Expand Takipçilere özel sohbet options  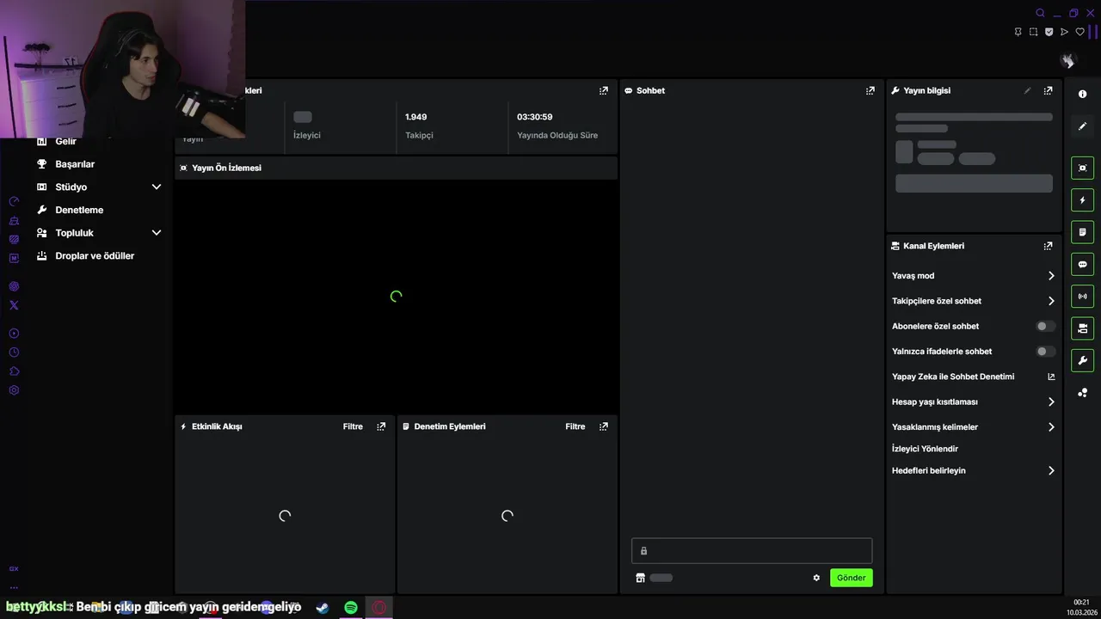pos(1051,301)
